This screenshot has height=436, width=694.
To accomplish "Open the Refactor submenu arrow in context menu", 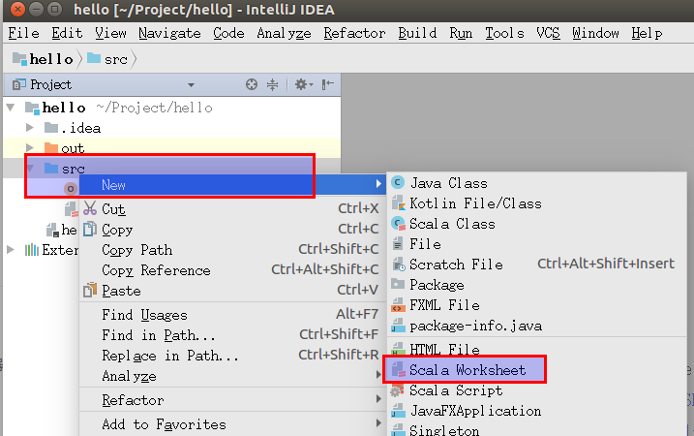I will 378,399.
